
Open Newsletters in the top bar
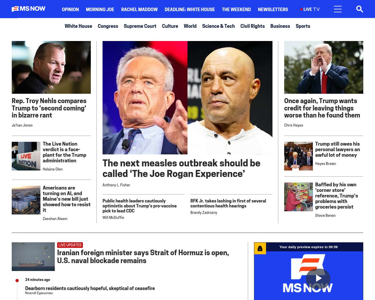pos(273,9)
